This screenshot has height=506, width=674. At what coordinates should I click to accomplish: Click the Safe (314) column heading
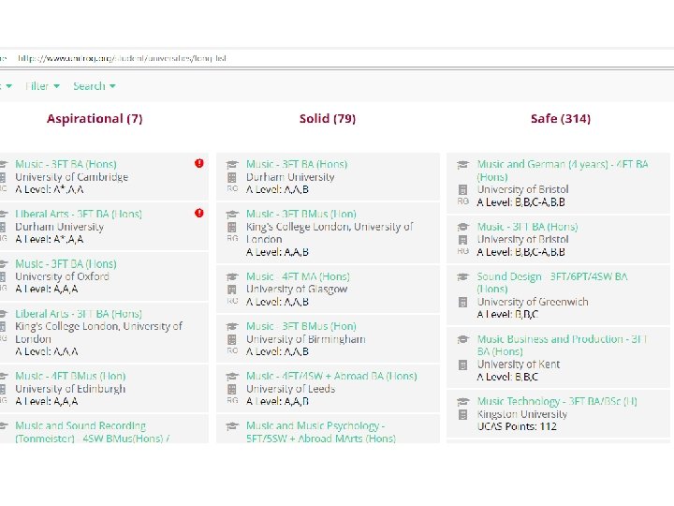pyautogui.click(x=561, y=119)
